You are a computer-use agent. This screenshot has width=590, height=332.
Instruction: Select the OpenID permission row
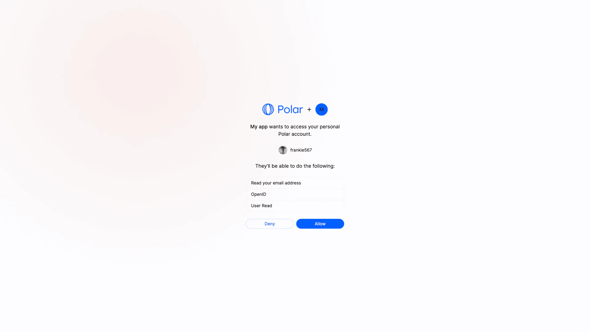point(295,194)
